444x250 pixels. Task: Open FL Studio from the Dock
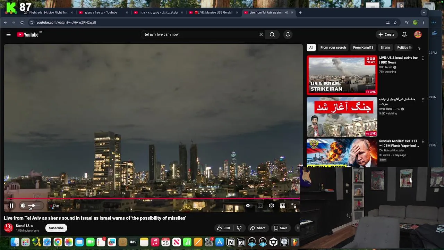tap(295, 242)
